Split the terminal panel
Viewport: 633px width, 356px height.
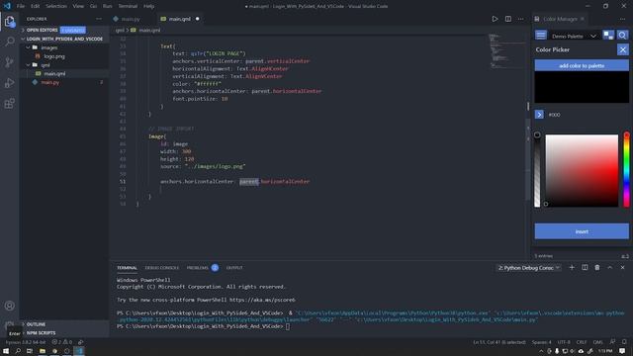tap(585, 268)
